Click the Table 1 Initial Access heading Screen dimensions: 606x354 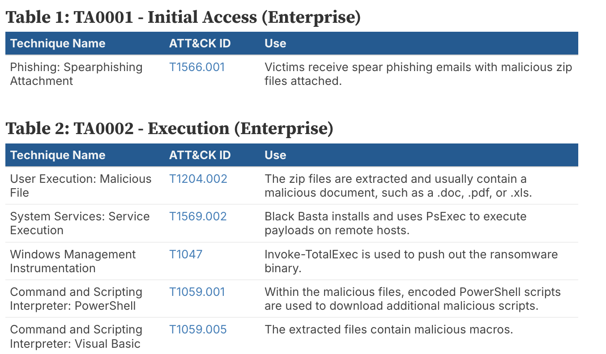[183, 17]
